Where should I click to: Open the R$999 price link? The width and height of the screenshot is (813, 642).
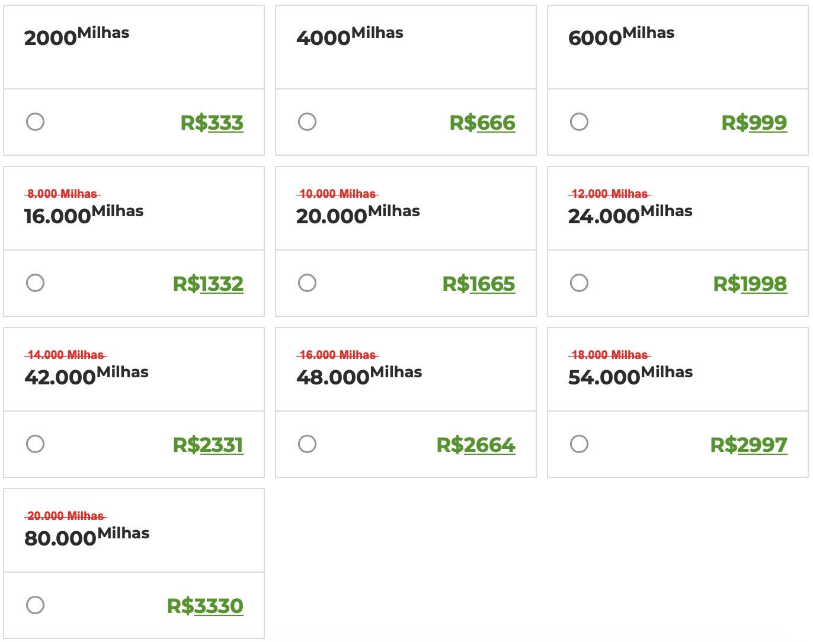(x=754, y=123)
